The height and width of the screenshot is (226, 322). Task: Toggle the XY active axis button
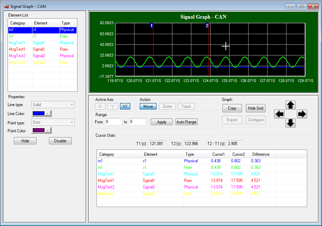click(x=125, y=106)
